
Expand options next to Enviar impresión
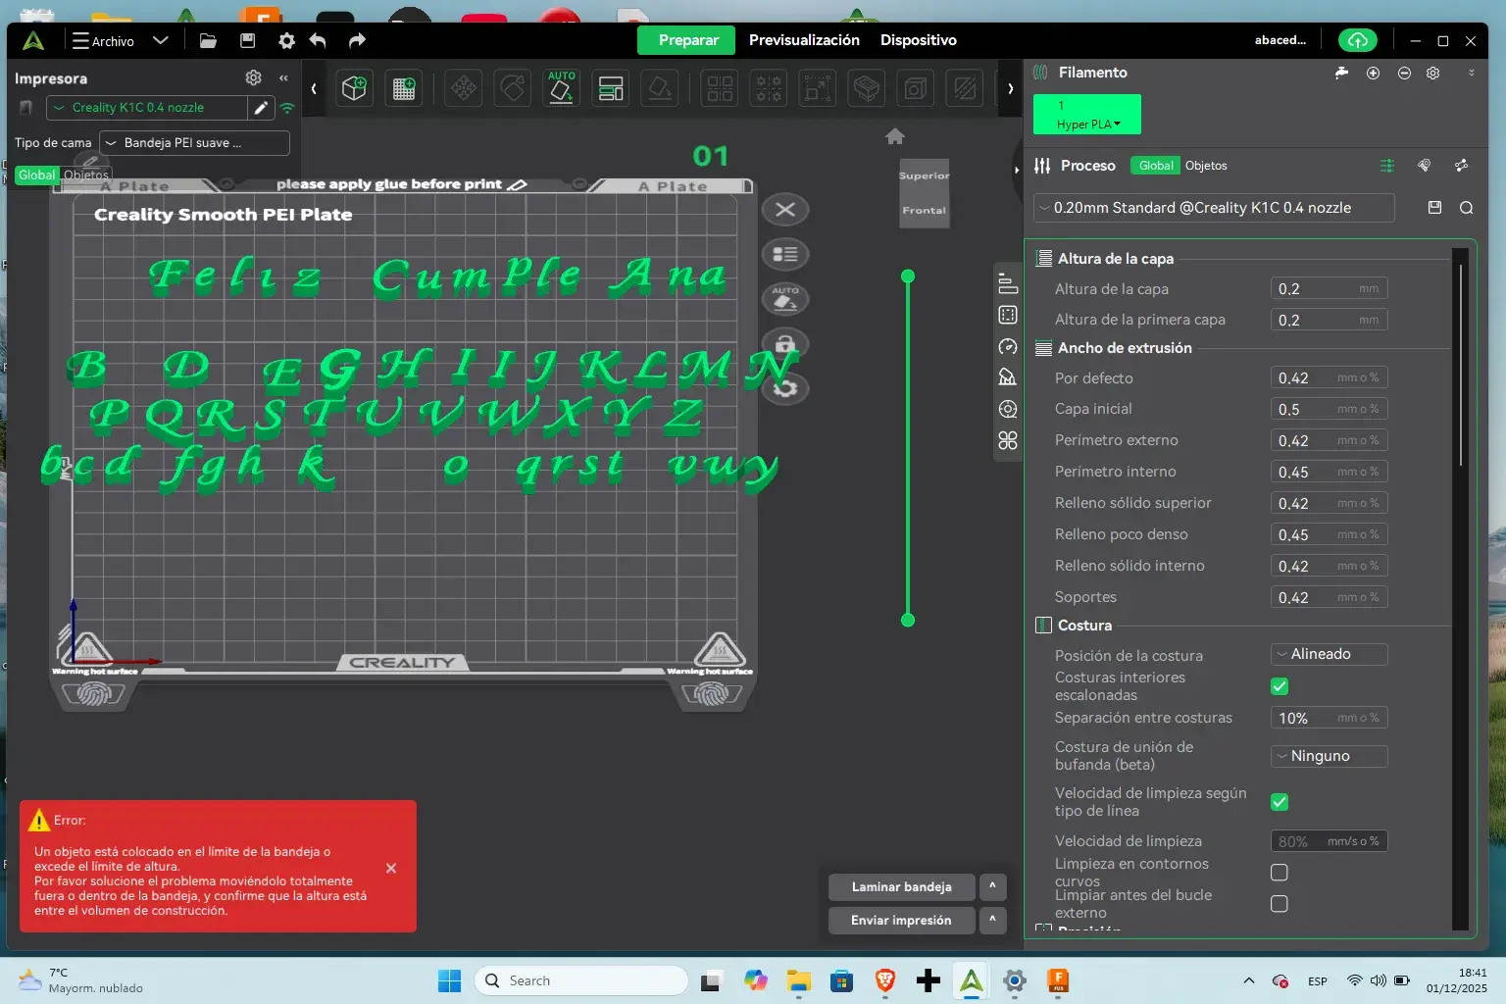(992, 920)
